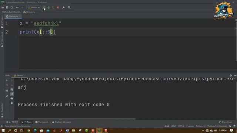Click the taskbar Search icon
Viewport: 237px width, 133px height.
click(9, 130)
